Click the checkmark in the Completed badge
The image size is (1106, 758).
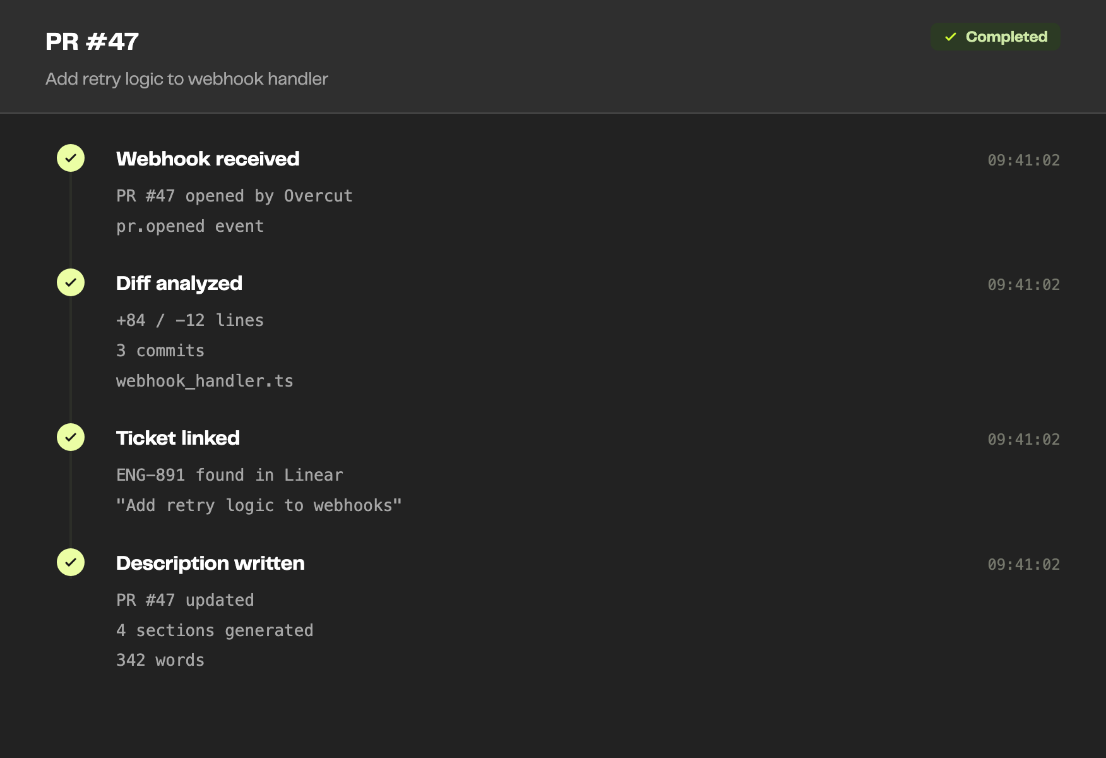[x=951, y=37]
